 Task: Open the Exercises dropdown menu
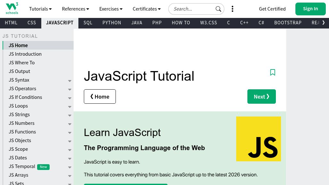pyautogui.click(x=111, y=9)
